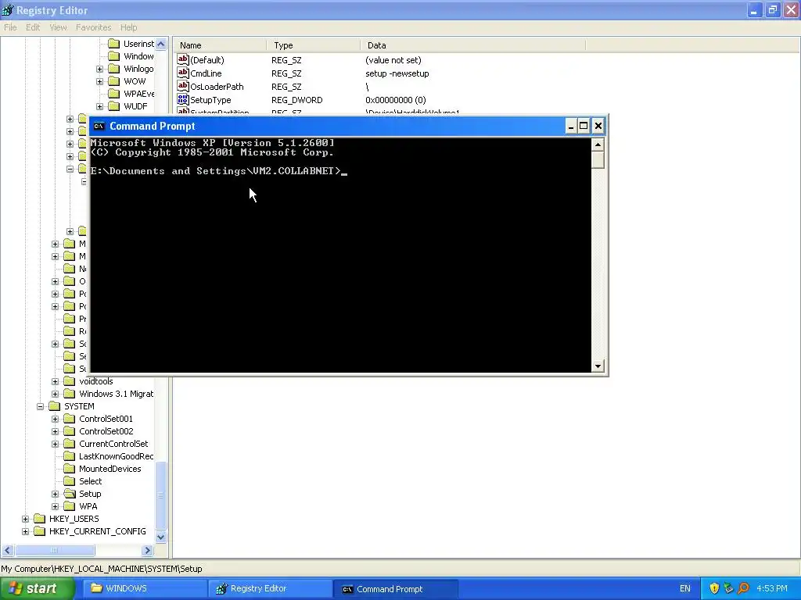Select the Winlogo folder icon
Screen dimensions: 801x600
pyautogui.click(x=114, y=69)
